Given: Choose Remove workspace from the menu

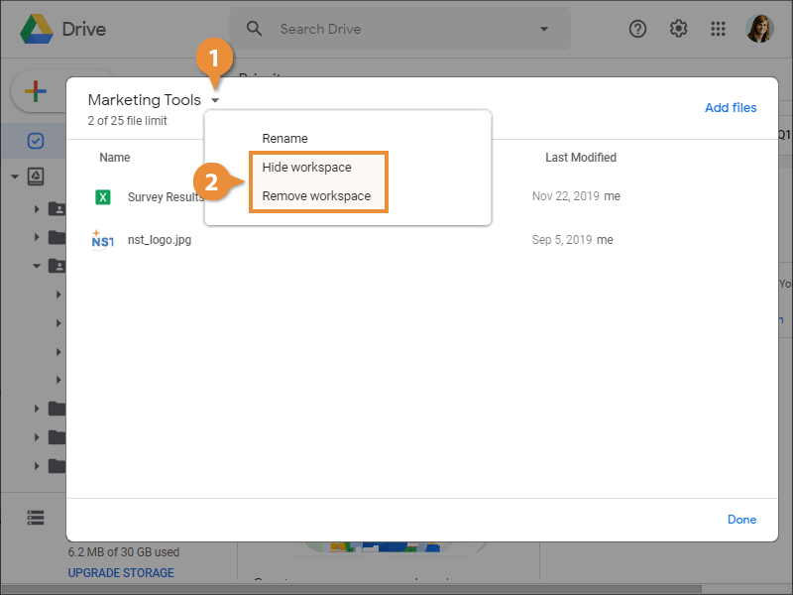Looking at the screenshot, I should pyautogui.click(x=316, y=195).
